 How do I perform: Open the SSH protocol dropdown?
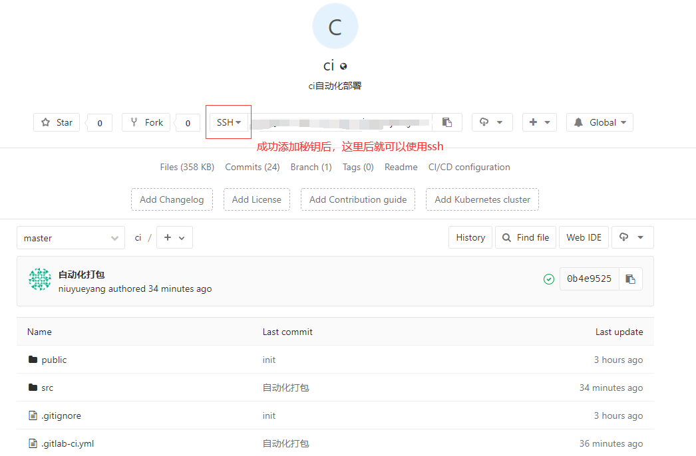pyautogui.click(x=228, y=122)
